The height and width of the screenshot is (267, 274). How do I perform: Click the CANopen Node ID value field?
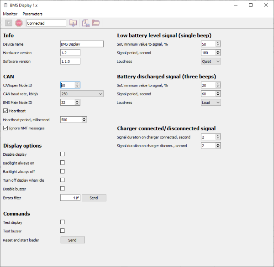68,85
